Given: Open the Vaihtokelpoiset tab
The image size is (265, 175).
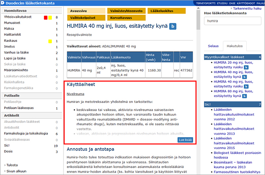Looking at the screenshot, I should [86, 18].
